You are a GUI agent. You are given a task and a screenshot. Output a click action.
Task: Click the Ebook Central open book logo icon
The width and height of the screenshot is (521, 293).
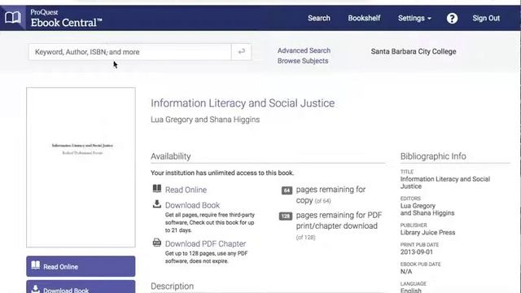[13, 18]
